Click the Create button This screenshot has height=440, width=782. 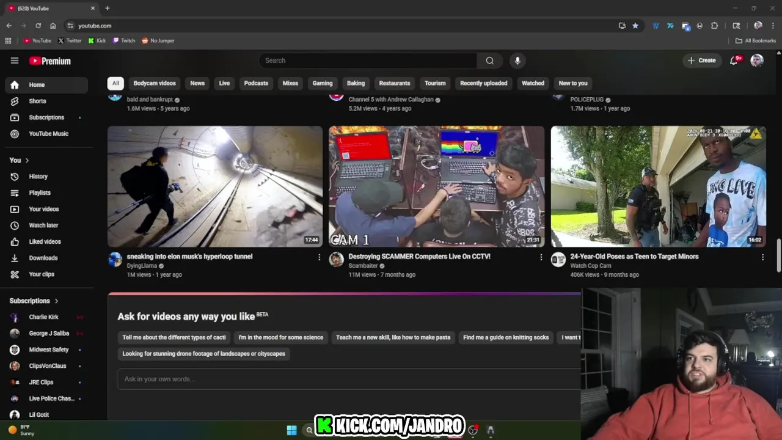click(701, 61)
